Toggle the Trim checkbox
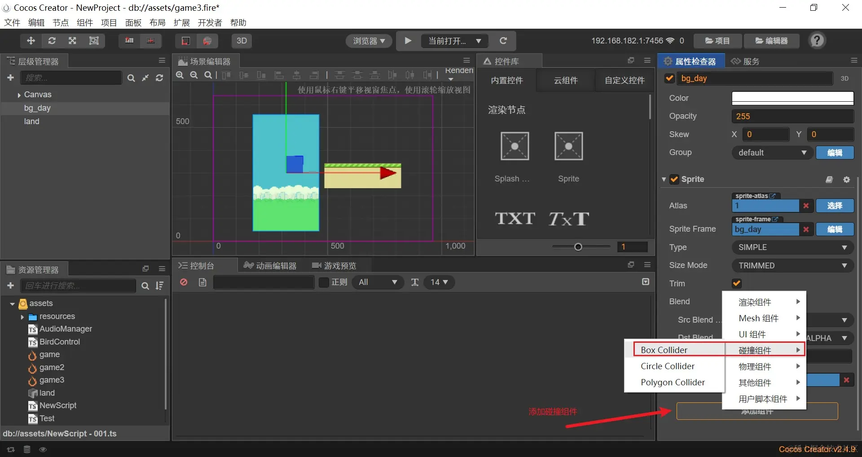Viewport: 862px width, 457px height. [737, 283]
